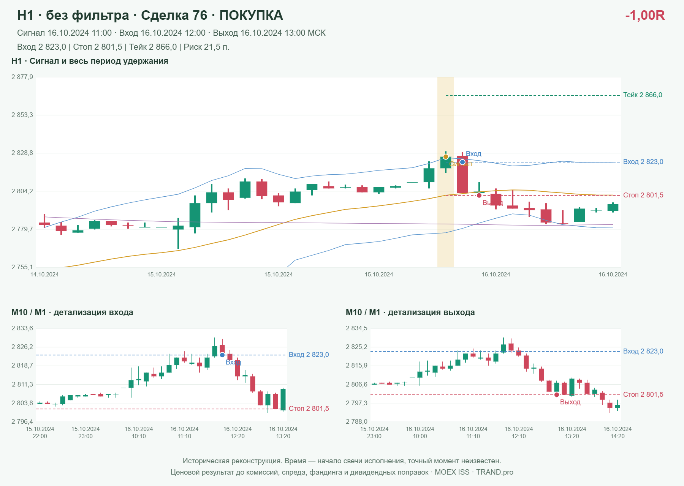
Task: Click the heading 'M10 / M1 · детализация выхода'
Action: click(x=410, y=312)
